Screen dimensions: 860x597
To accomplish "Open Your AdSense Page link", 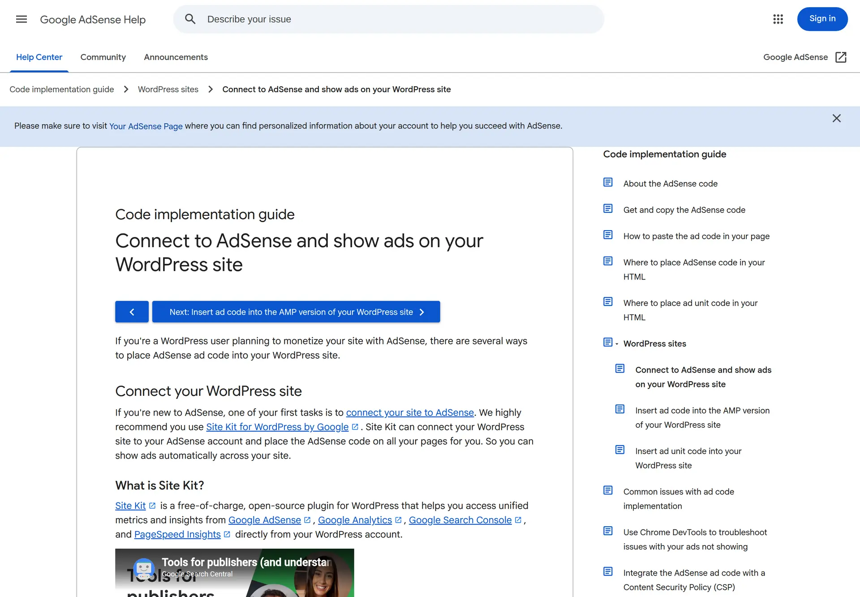I will coord(146,126).
